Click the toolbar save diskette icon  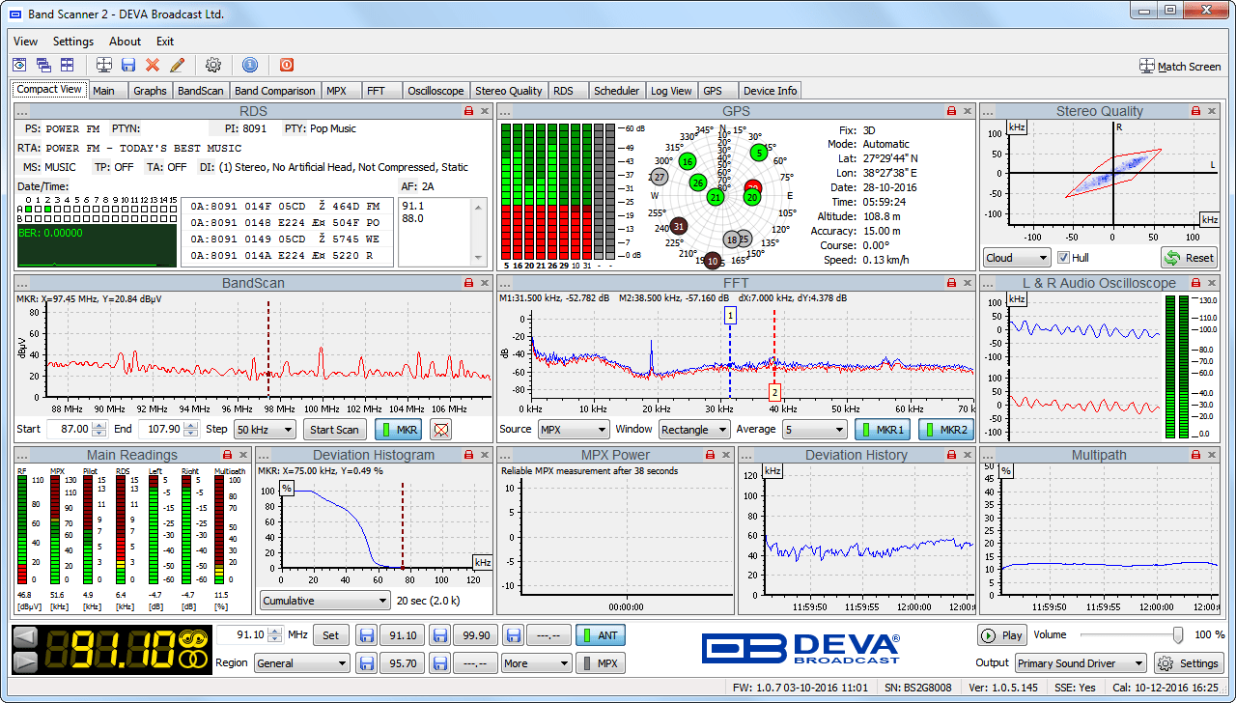(128, 65)
